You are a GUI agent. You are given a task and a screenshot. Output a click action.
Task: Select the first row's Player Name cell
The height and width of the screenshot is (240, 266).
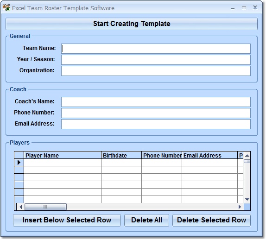point(63,163)
